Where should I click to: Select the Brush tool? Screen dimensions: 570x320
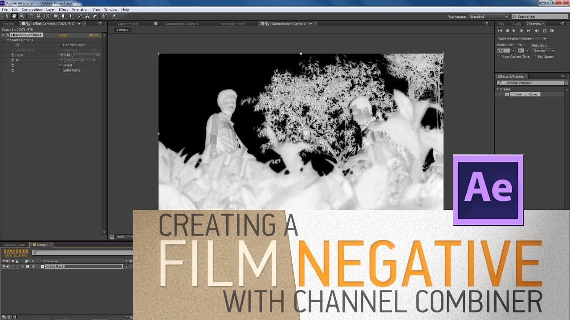click(x=80, y=16)
